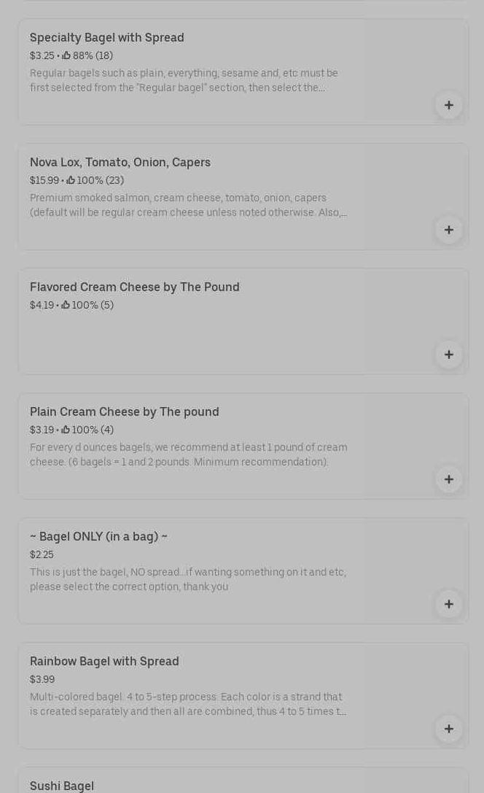
Task: Open Nova Lox, Tomato, Onion, Capers title
Action: click(120, 162)
